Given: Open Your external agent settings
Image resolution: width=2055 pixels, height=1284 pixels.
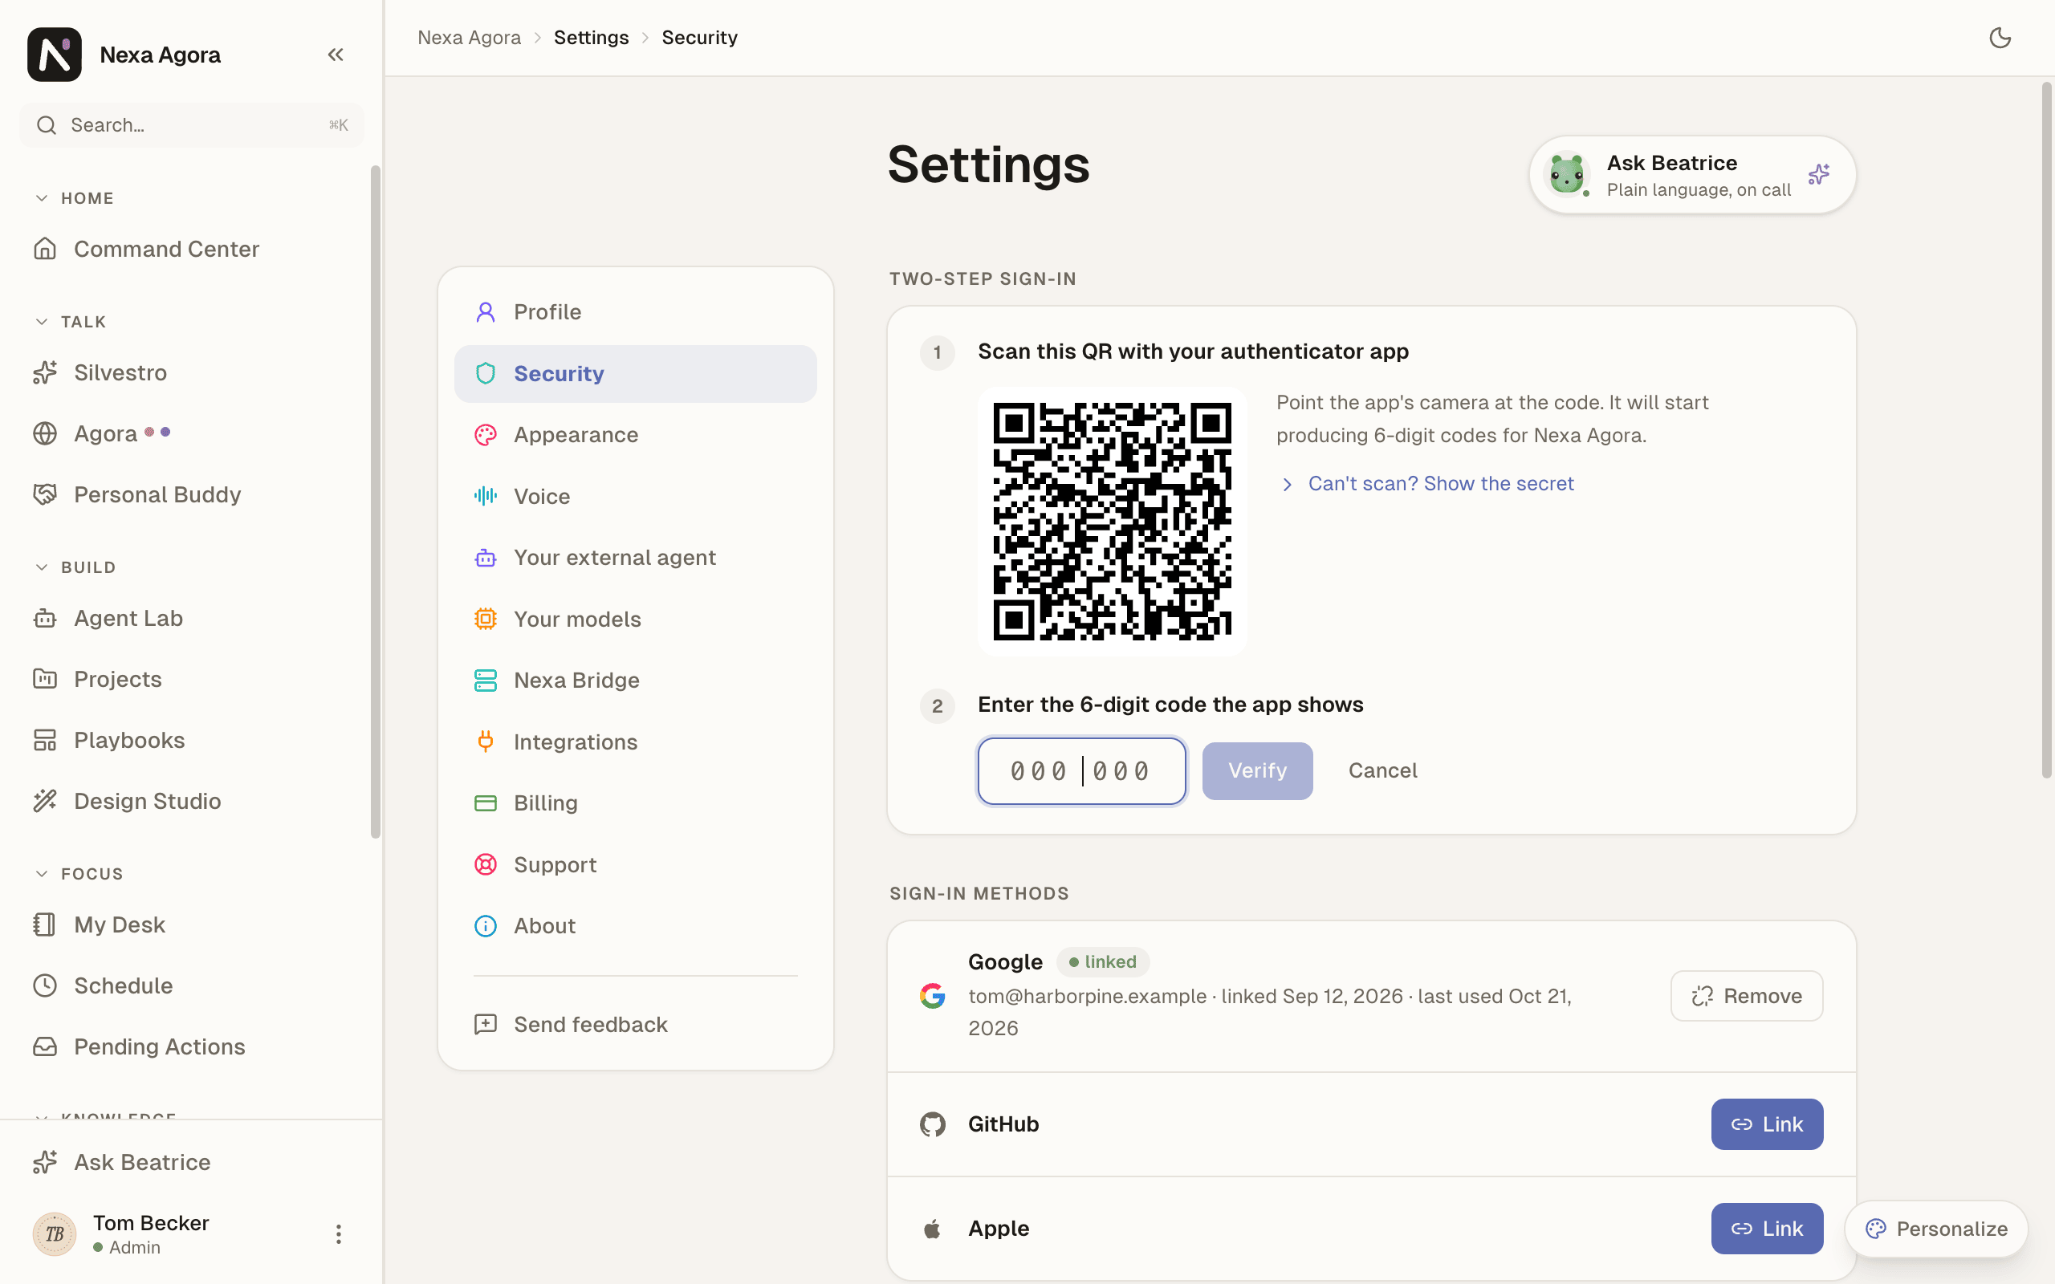Looking at the screenshot, I should 635,557.
